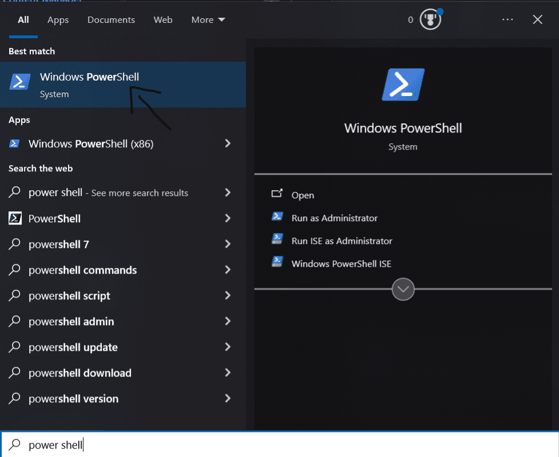Expand the PowerShell web suggestion chevron

[x=228, y=218]
